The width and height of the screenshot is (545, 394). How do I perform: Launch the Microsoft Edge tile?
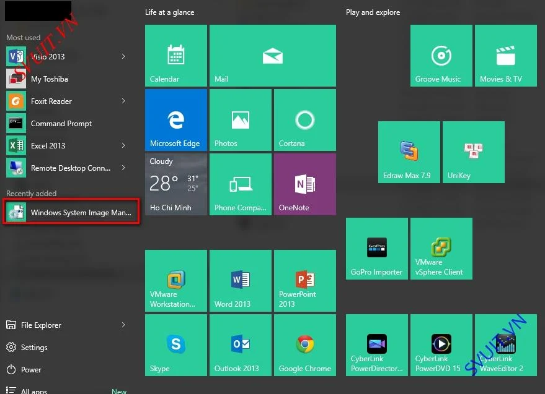tap(176, 120)
